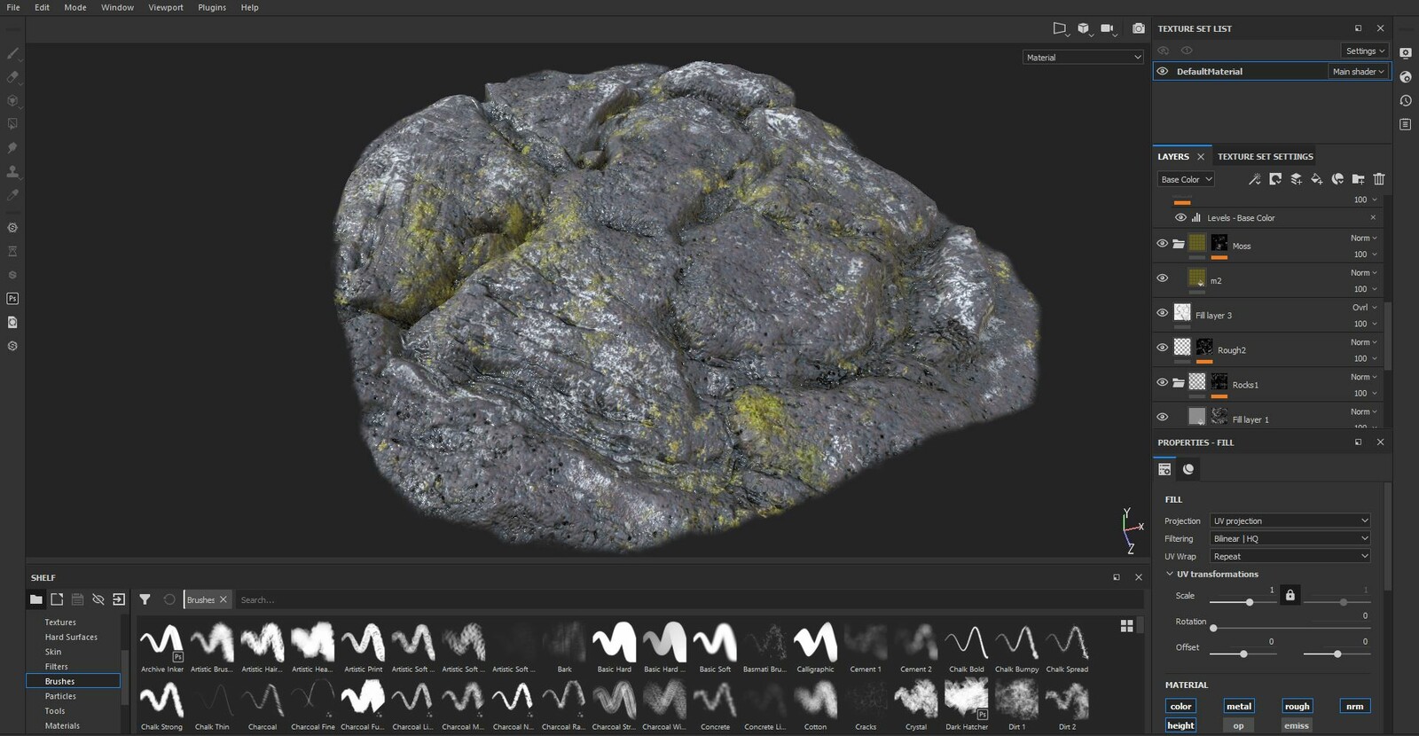The width and height of the screenshot is (1419, 736).
Task: Open the History panel icon
Action: (1406, 101)
